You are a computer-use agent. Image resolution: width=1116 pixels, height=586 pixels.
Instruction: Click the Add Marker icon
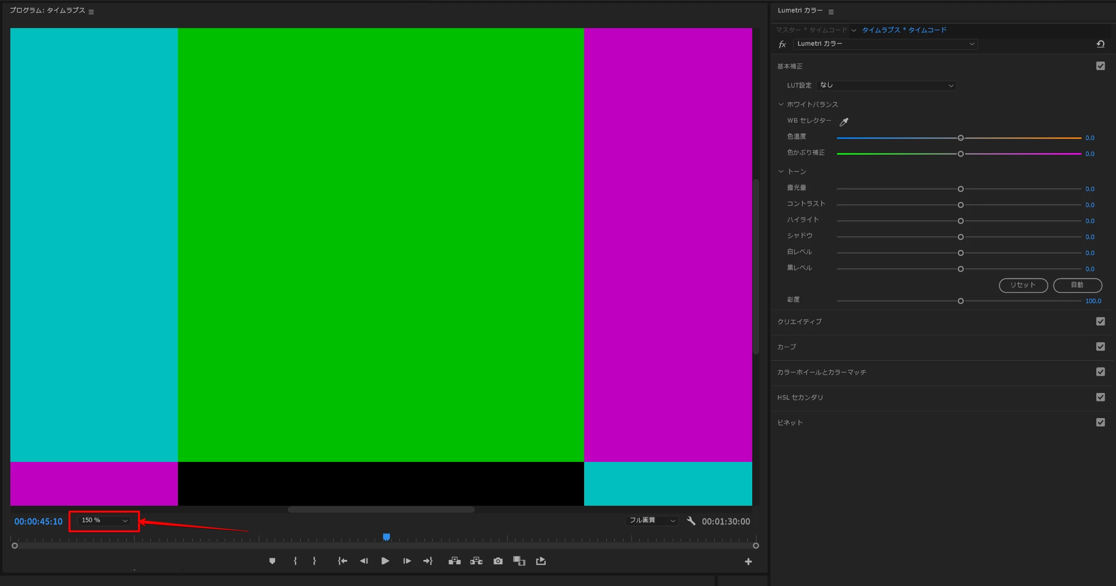point(272,561)
